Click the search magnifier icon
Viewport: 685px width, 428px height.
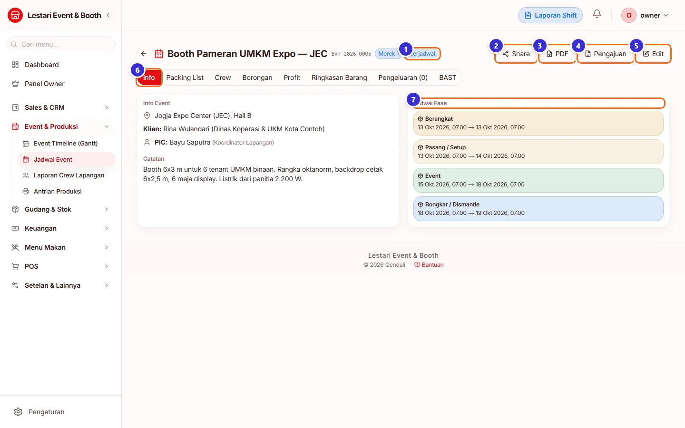14,44
